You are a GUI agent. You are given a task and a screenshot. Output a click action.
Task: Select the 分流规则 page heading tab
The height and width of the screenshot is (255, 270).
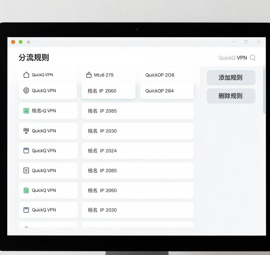(34, 57)
